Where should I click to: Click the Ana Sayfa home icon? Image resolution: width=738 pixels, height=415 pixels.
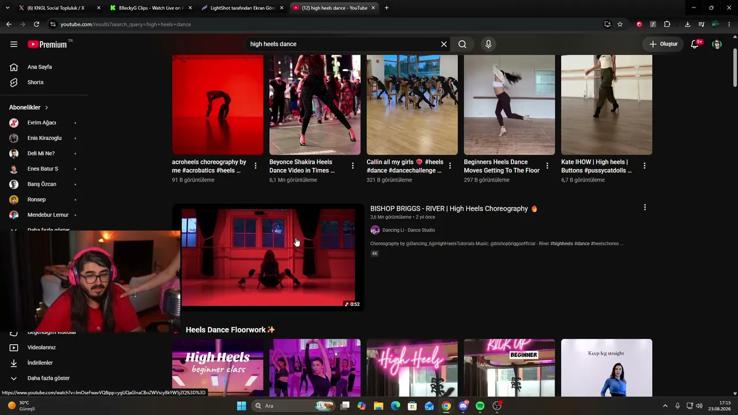(x=14, y=67)
